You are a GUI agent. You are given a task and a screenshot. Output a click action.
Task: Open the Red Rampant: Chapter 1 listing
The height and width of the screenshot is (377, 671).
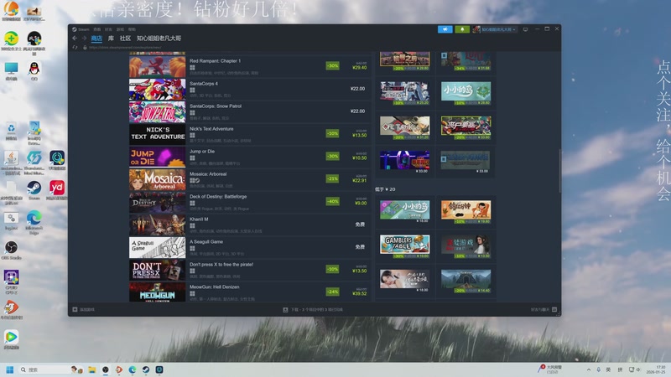(x=249, y=66)
